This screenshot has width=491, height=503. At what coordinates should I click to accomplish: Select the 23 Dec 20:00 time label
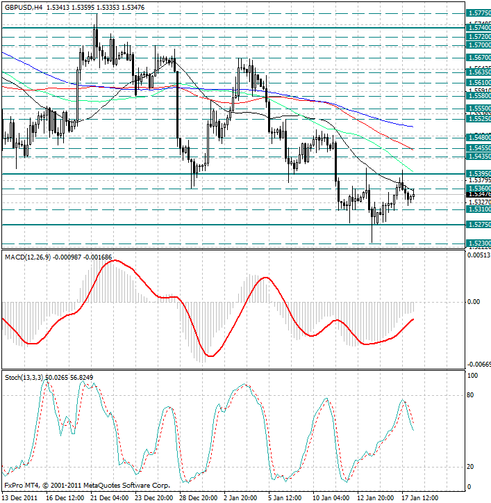pyautogui.click(x=153, y=498)
